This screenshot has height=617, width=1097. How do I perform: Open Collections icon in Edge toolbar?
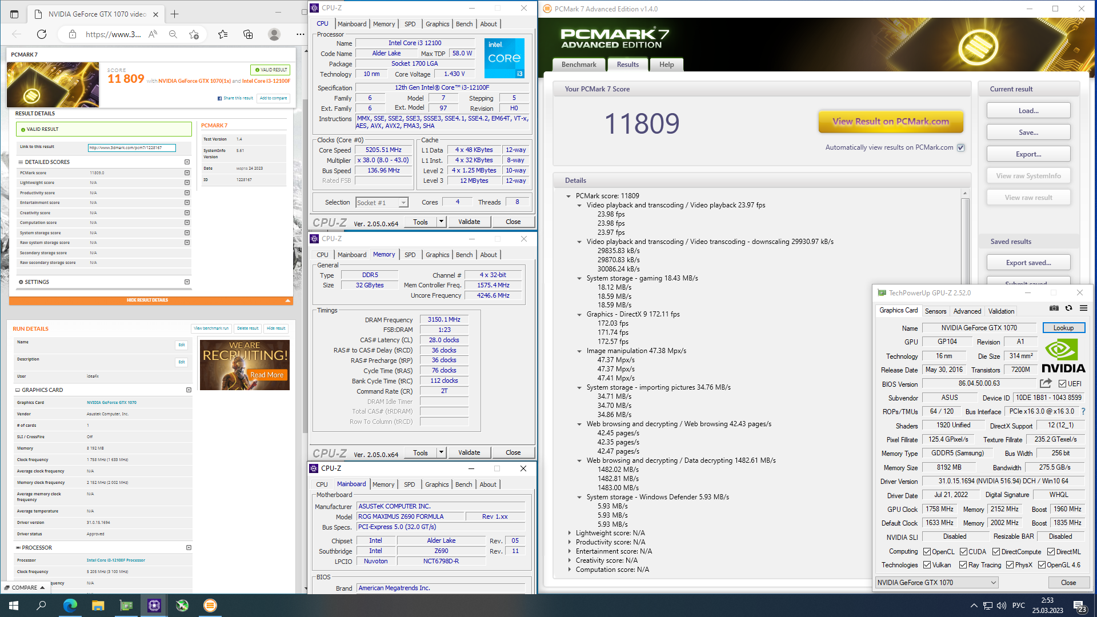(x=248, y=34)
